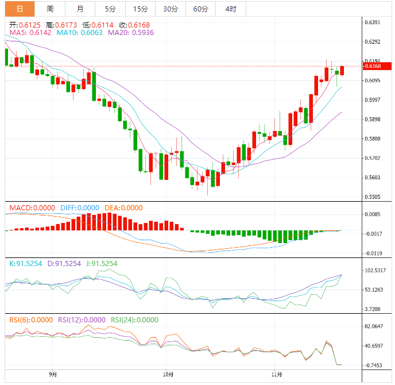This screenshot has width=395, height=385.
Task: Open the 月 monthly chart tab
Action: (80, 9)
